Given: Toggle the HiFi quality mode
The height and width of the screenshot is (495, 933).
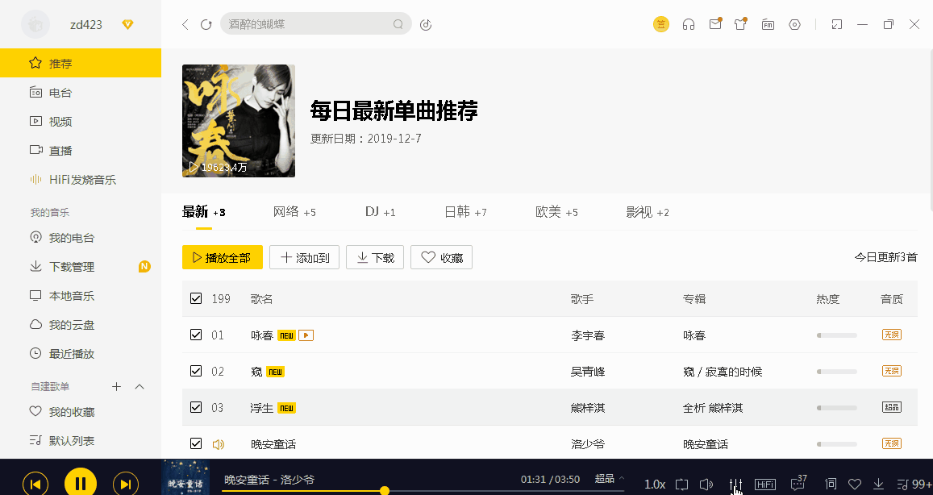Looking at the screenshot, I should pos(764,484).
